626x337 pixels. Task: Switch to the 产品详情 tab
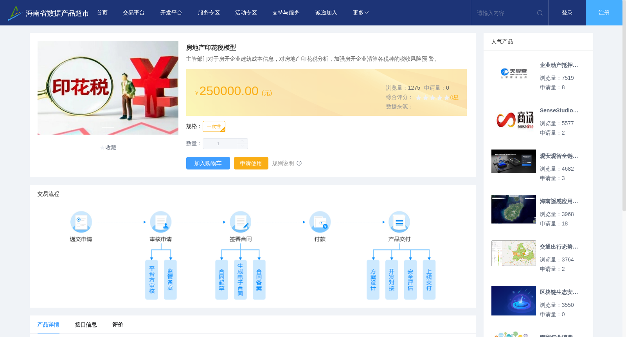(48, 324)
